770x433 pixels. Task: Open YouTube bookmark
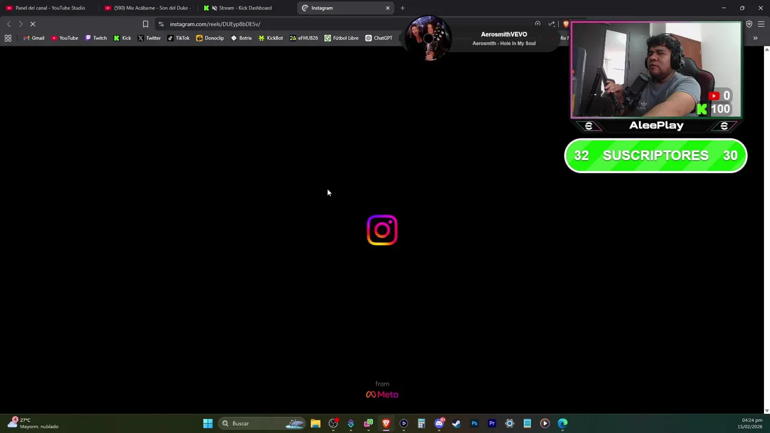click(64, 38)
